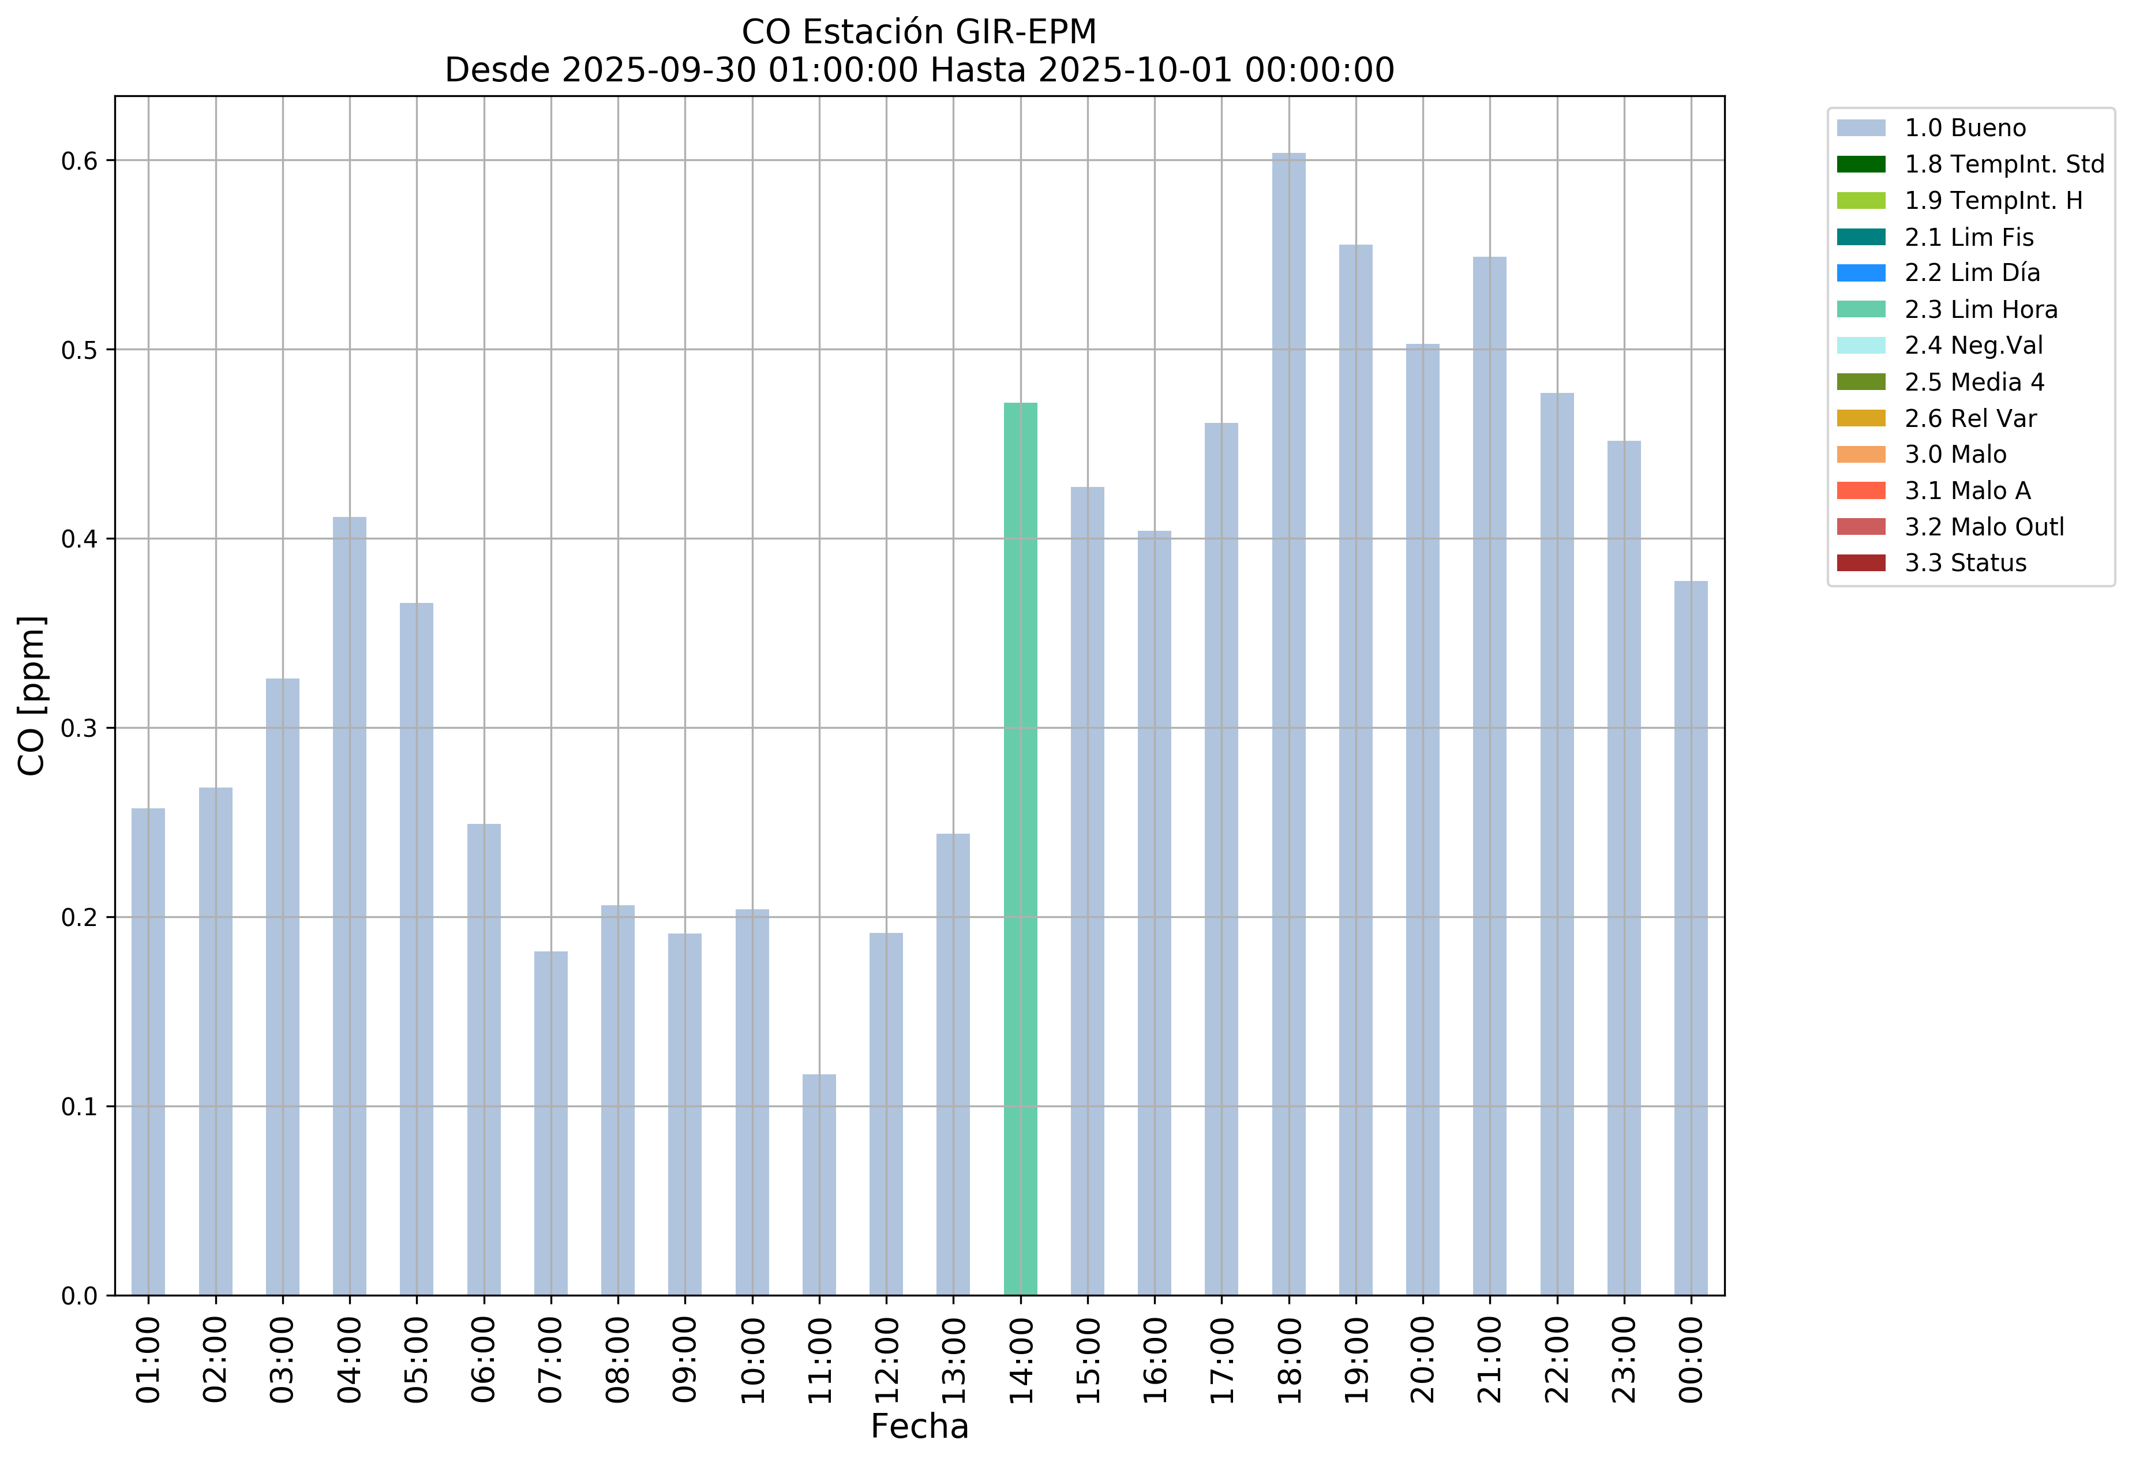This screenshot has height=1462, width=2132.
Task: Click the 2.4 Neg.Val legend label
Action: click(x=1973, y=346)
